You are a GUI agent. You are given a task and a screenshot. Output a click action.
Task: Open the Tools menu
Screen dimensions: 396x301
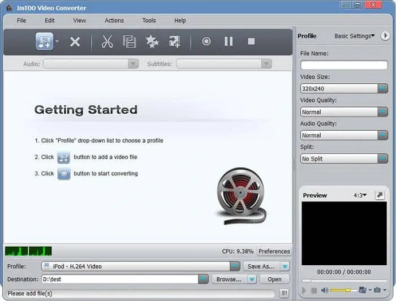pyautogui.click(x=149, y=20)
